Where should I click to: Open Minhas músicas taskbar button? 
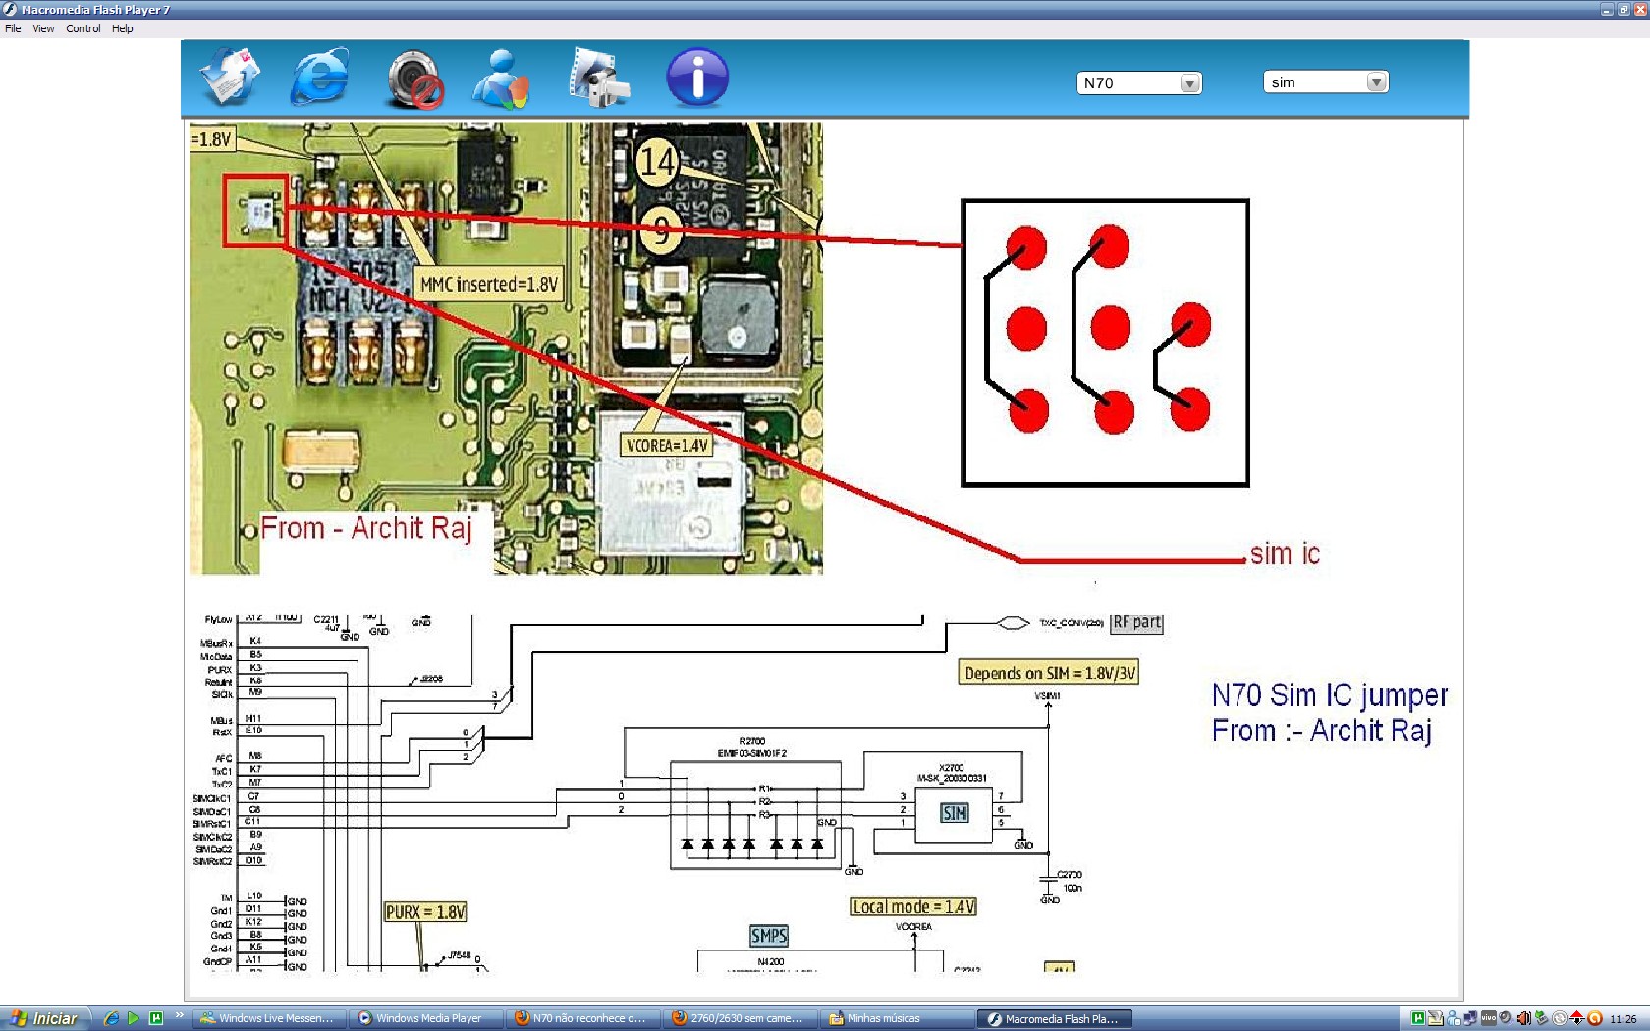pyautogui.click(x=897, y=1018)
